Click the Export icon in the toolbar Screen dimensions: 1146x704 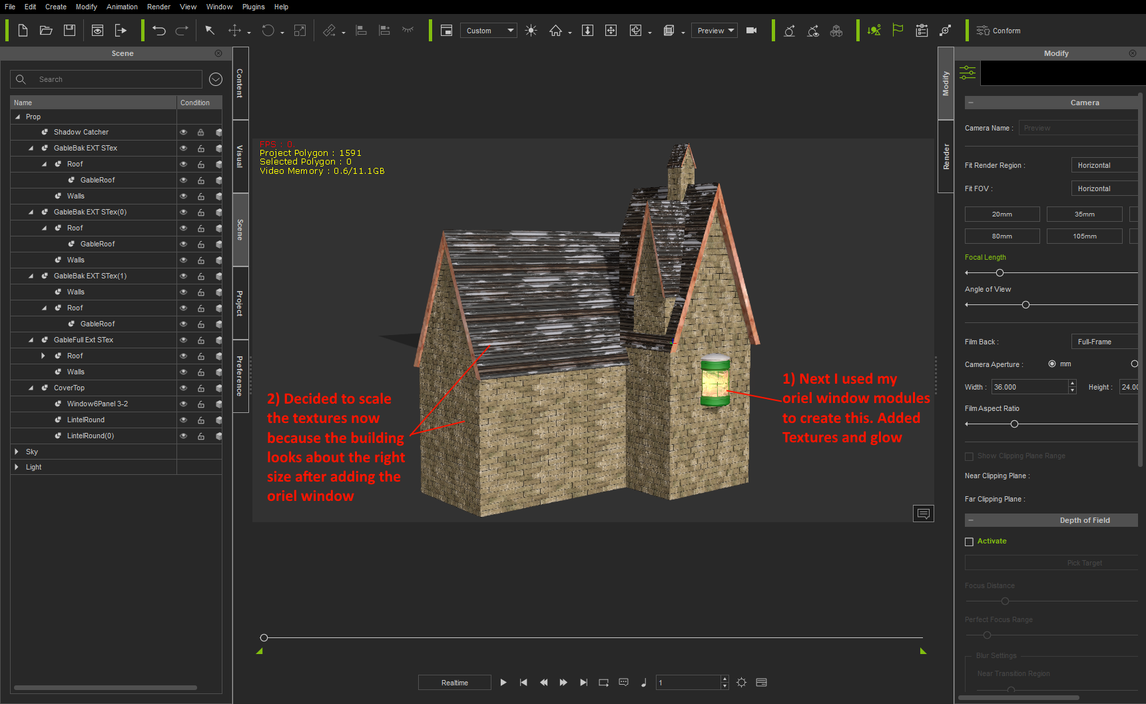tap(121, 31)
